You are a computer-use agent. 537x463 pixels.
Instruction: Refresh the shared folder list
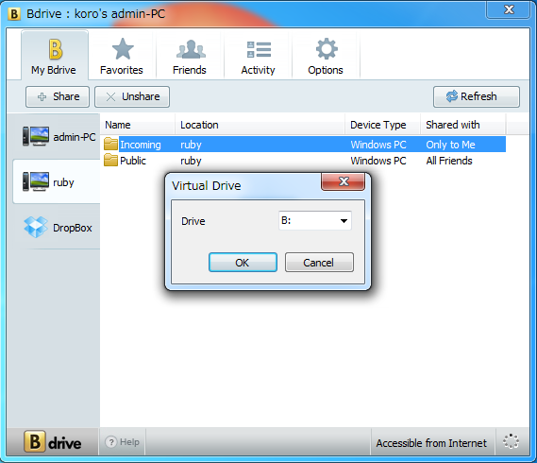click(477, 96)
